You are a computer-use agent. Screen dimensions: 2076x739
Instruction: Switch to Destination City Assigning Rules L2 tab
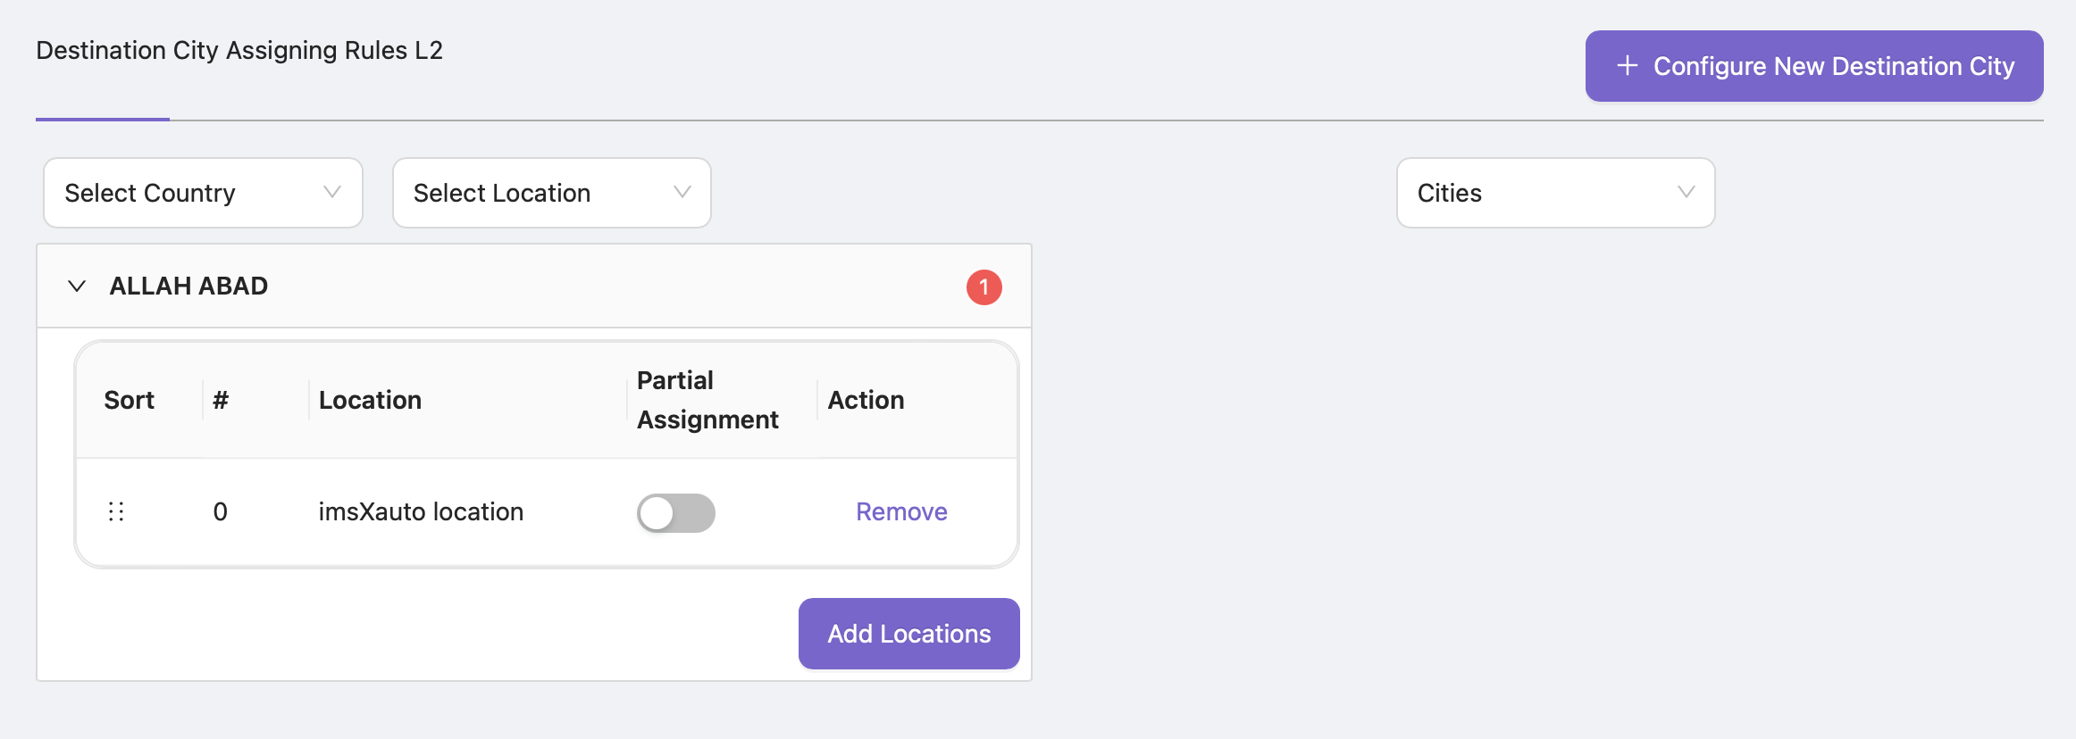[x=239, y=51]
